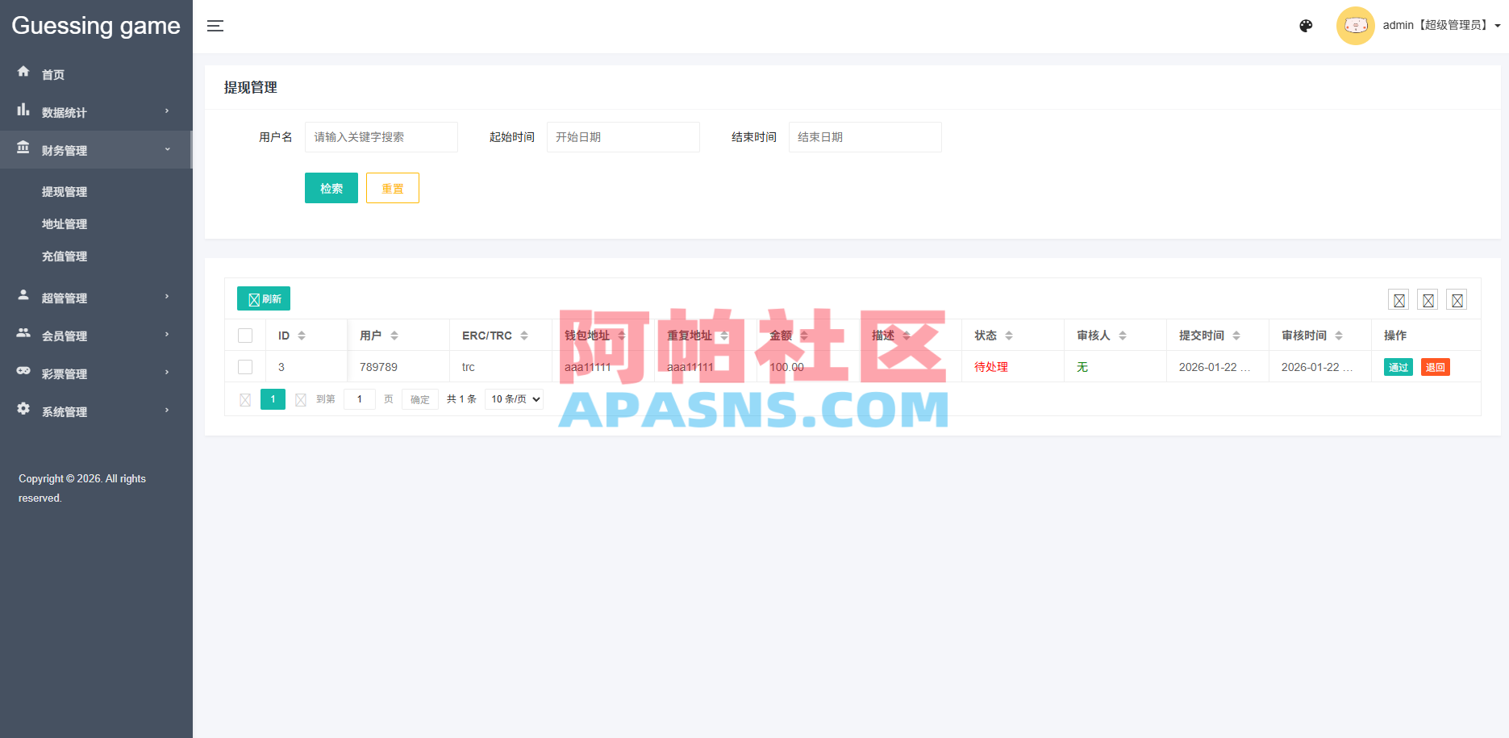
Task: Click the gamepad icon for 彩票管理
Action: [x=23, y=371]
